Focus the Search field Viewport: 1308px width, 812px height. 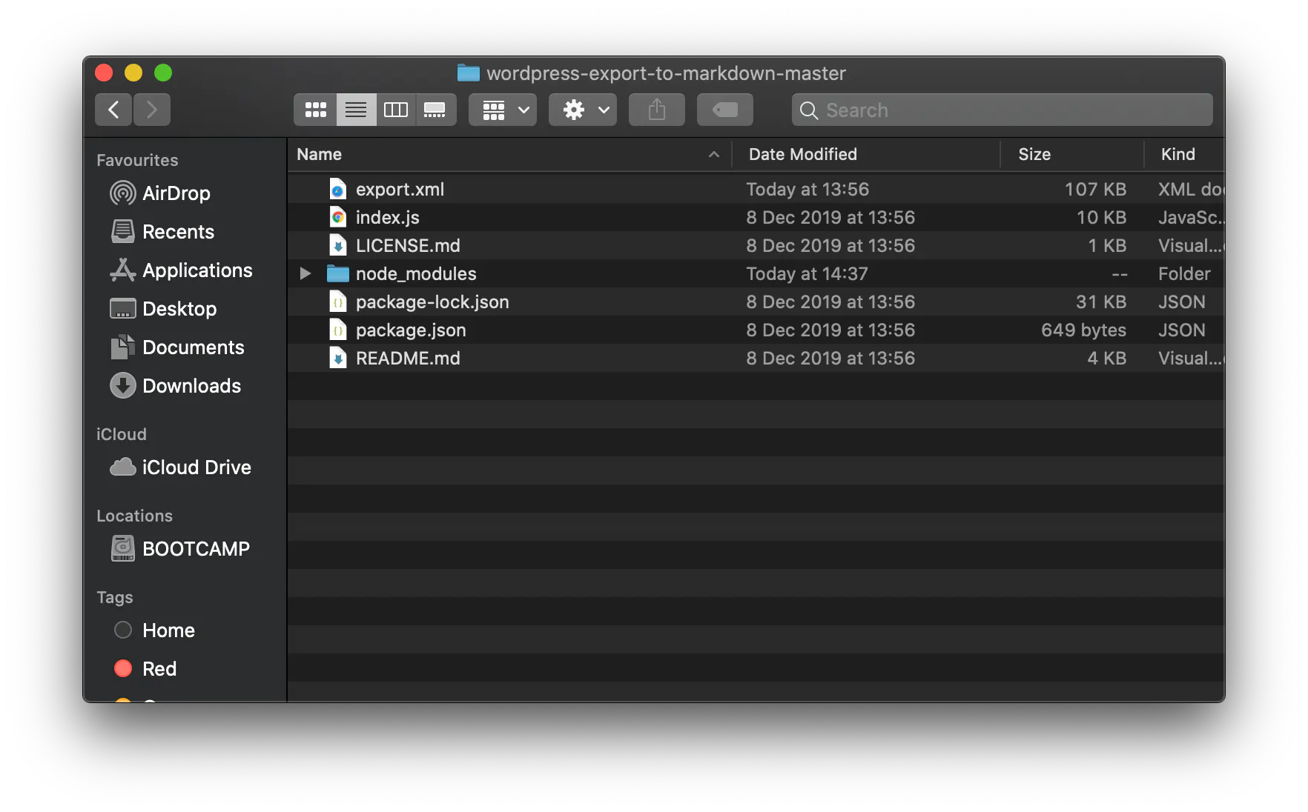click(1003, 110)
